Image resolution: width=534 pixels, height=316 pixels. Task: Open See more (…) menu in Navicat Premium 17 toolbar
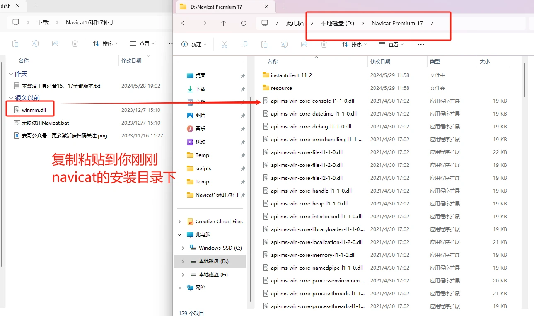(421, 44)
